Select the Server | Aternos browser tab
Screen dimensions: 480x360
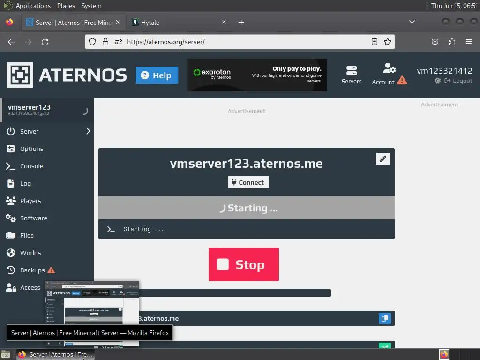point(74,22)
